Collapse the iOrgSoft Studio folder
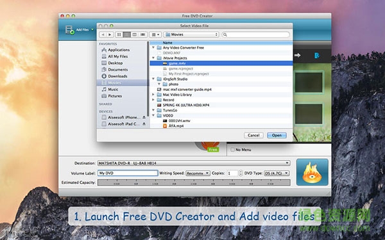The height and width of the screenshot is (240, 385). pos(153,79)
